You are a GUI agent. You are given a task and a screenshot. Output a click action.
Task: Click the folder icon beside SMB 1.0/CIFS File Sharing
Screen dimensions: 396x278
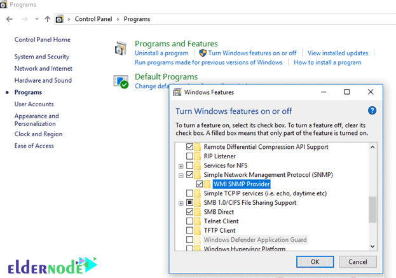[198, 203]
